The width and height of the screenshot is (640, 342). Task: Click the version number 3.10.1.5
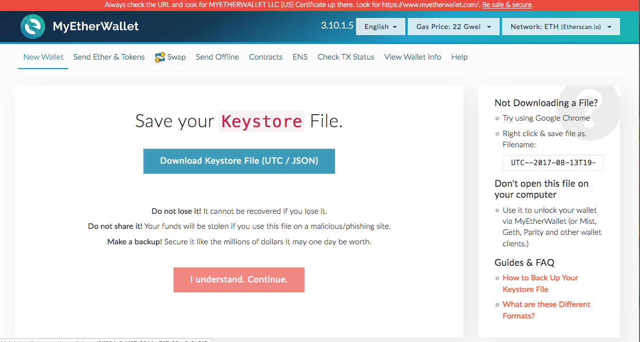click(337, 26)
